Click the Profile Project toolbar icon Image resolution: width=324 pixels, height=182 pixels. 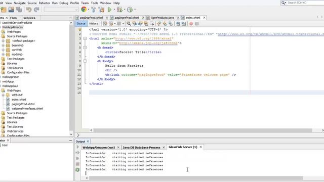coord(130,10)
